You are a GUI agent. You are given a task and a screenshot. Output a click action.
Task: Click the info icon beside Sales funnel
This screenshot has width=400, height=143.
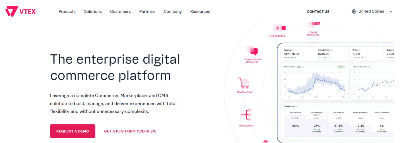(x=296, y=106)
